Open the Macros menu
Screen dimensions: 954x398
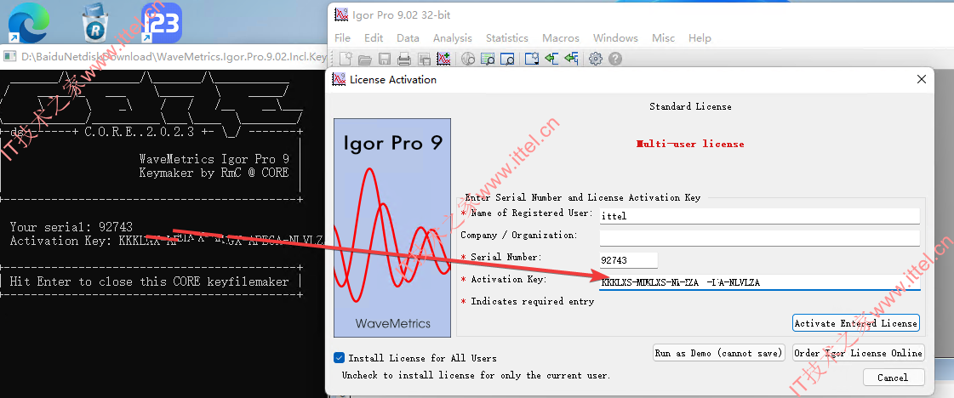click(x=560, y=37)
